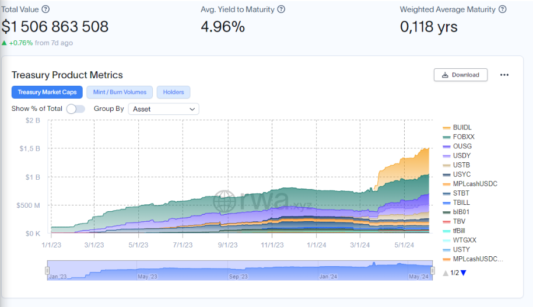Toggle MPLcashUSDC legend entry below USYC

click(x=470, y=184)
